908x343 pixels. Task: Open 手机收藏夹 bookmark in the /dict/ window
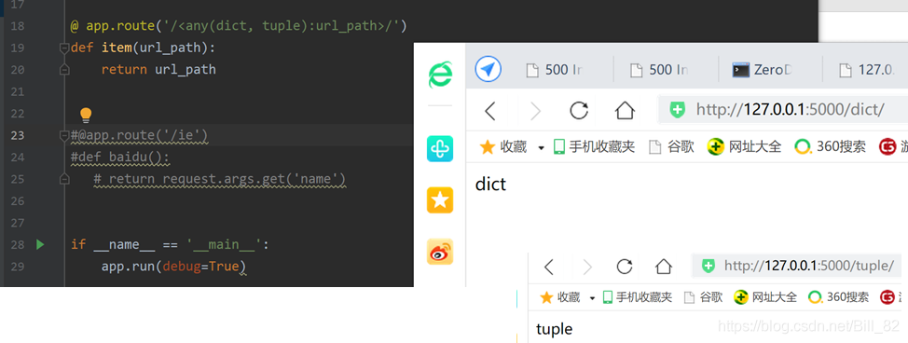(x=594, y=146)
